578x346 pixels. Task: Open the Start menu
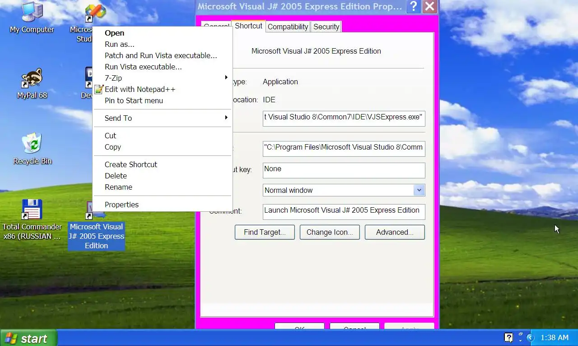pos(29,338)
